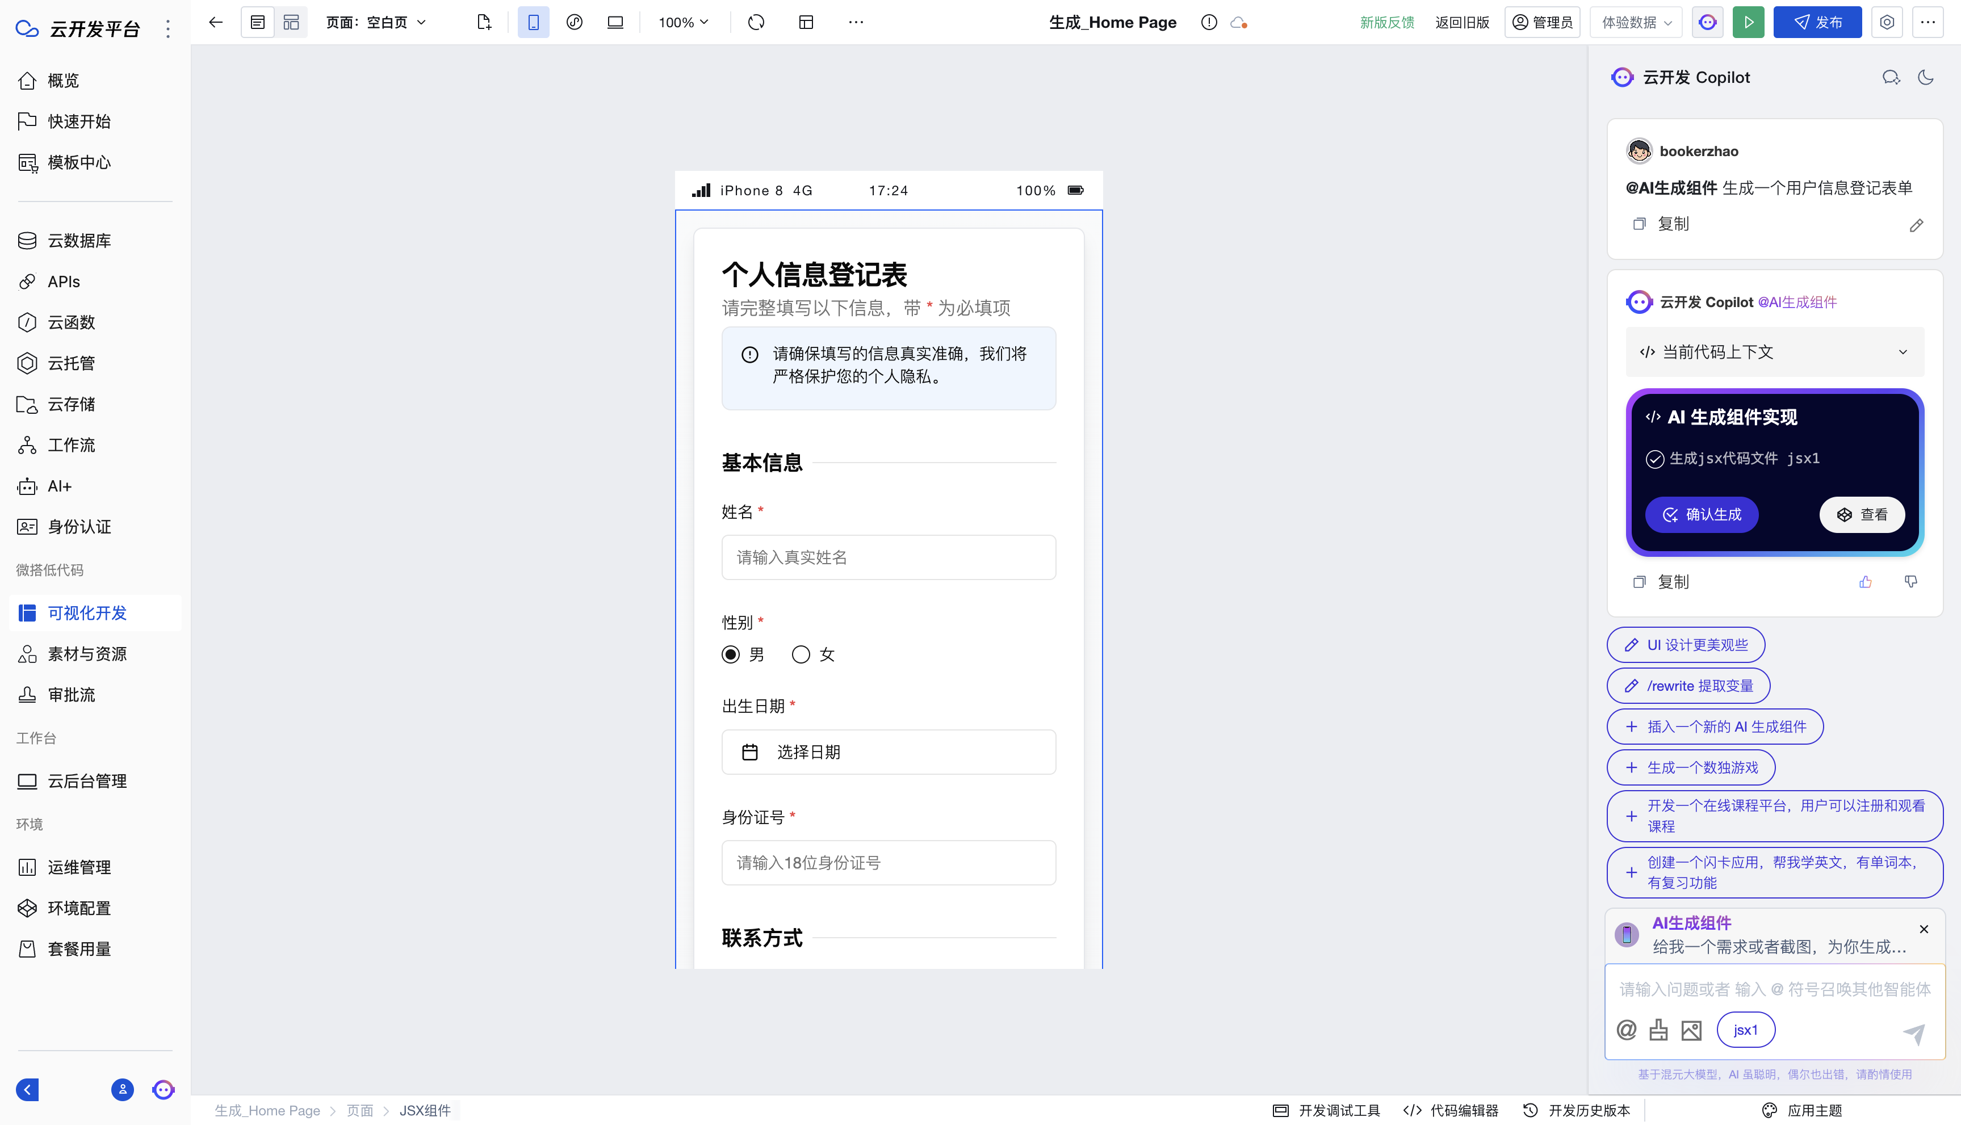Open the settings gear icon at top right

[x=1887, y=22]
